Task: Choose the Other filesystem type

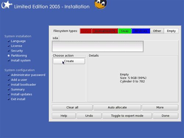Action: (157, 31)
